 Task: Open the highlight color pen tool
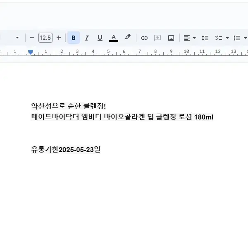127,37
